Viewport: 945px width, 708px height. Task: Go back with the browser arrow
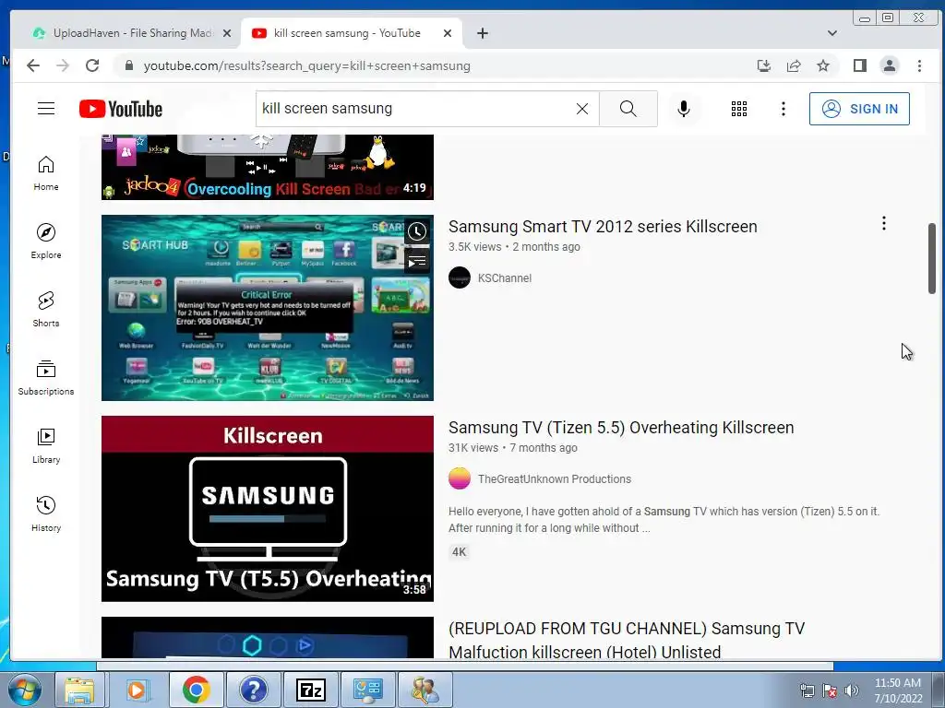coord(33,65)
